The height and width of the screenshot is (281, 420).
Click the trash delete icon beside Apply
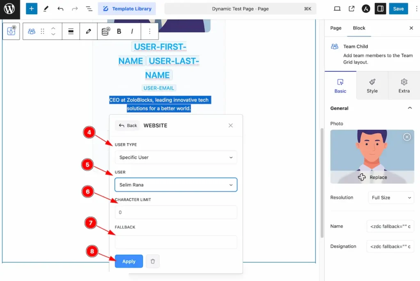point(153,261)
